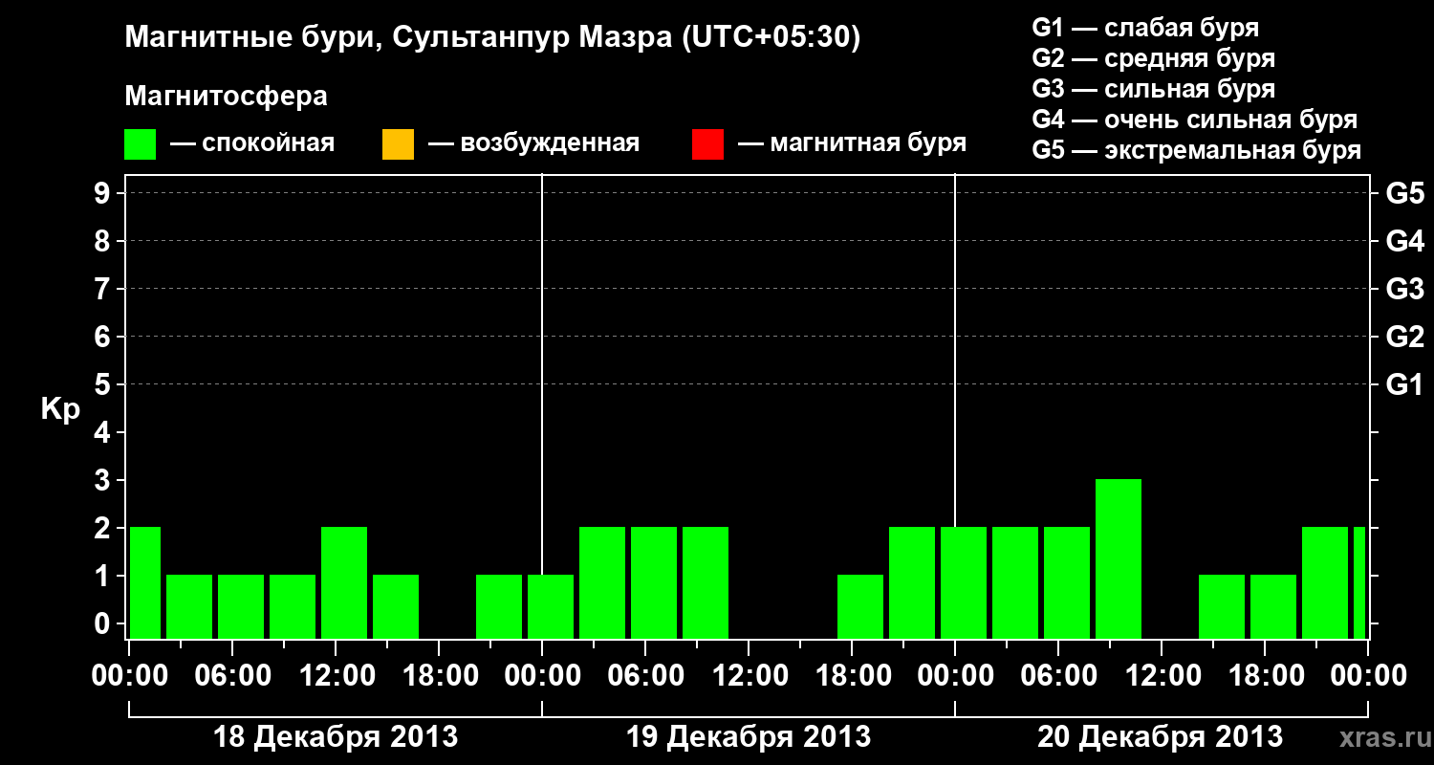The height and width of the screenshot is (765, 1434).
Task: Click the '— спокойная' legend label
Action: [252, 144]
